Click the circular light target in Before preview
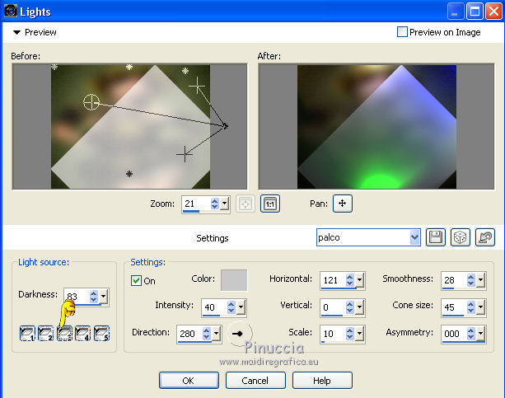 [91, 102]
